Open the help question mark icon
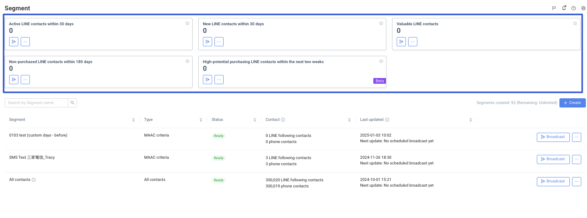The width and height of the screenshot is (587, 218). [x=574, y=8]
